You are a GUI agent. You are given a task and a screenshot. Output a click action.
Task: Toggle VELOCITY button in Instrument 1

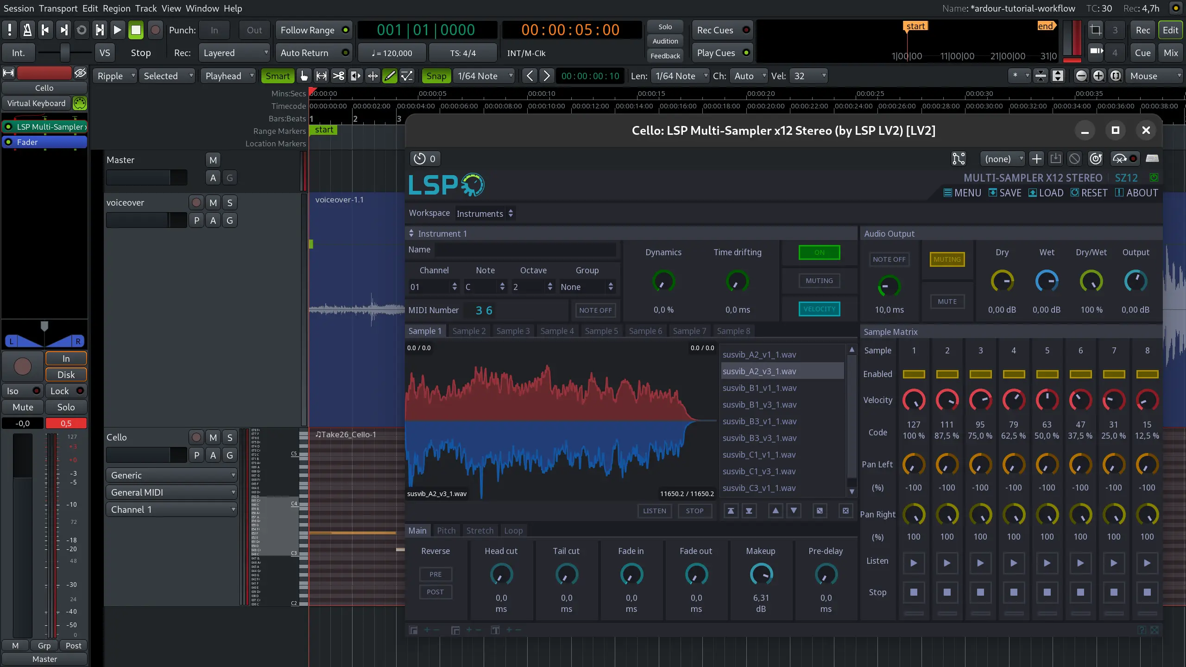[819, 309]
